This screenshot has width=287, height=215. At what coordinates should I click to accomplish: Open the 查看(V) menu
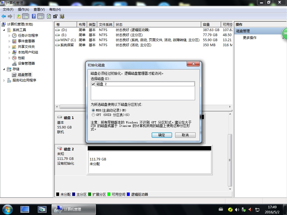click(x=39, y=10)
